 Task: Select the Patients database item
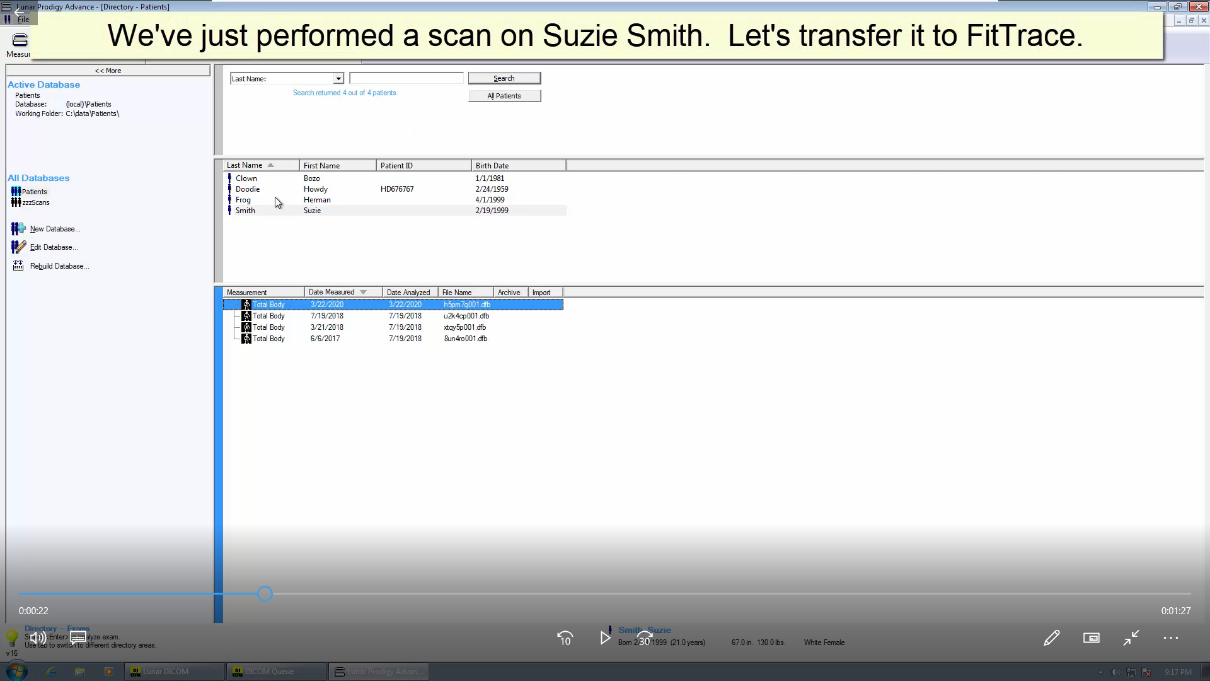coord(34,191)
